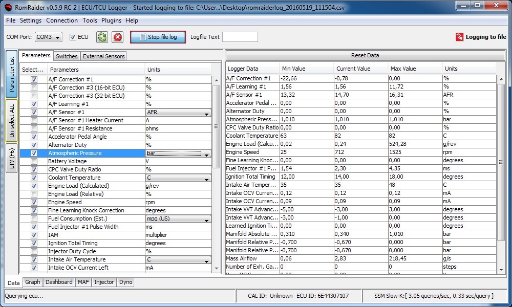Switch to the Dashboard tab
Viewport: 512px width, 307px height.
[x=59, y=282]
